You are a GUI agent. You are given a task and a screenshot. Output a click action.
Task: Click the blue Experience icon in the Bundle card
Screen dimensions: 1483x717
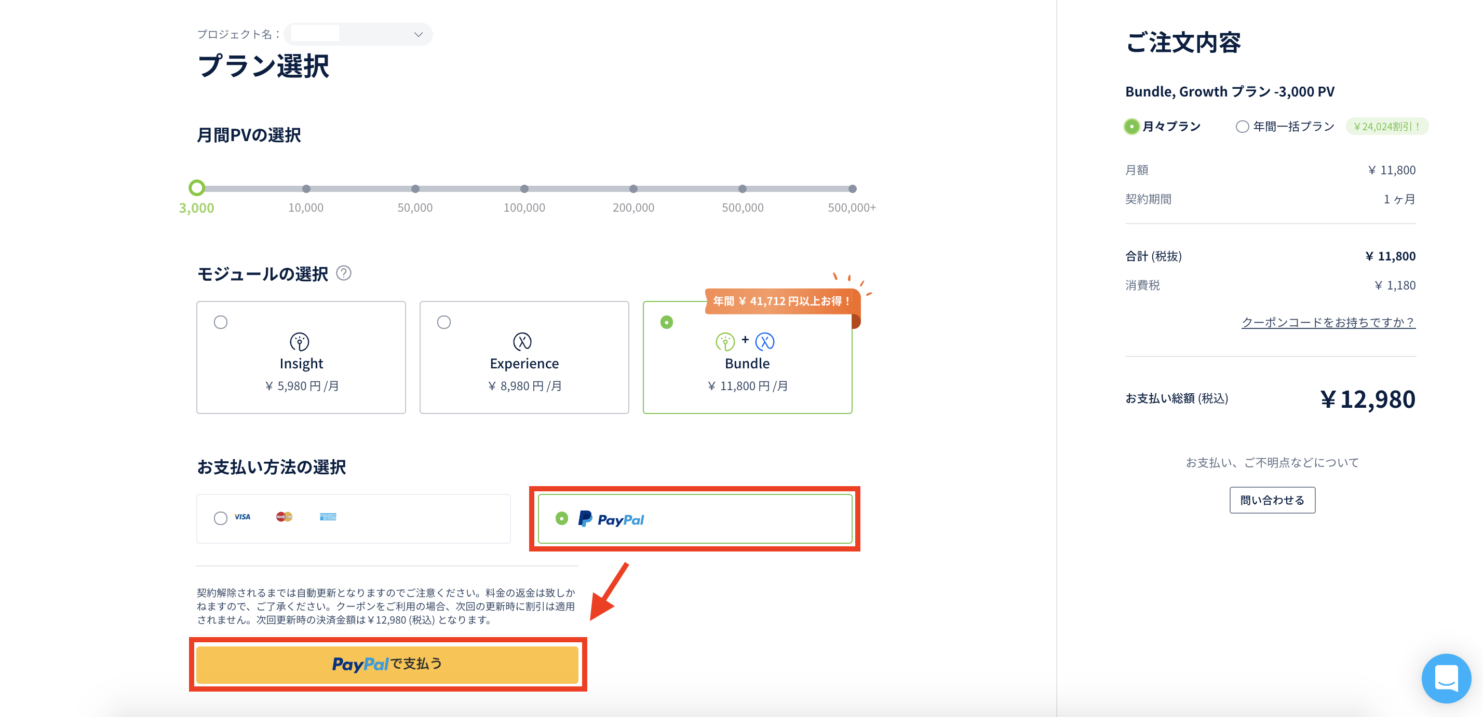click(764, 341)
